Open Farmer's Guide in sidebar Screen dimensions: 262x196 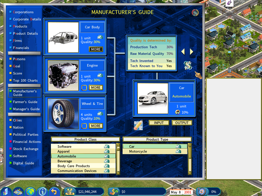(x=25, y=102)
